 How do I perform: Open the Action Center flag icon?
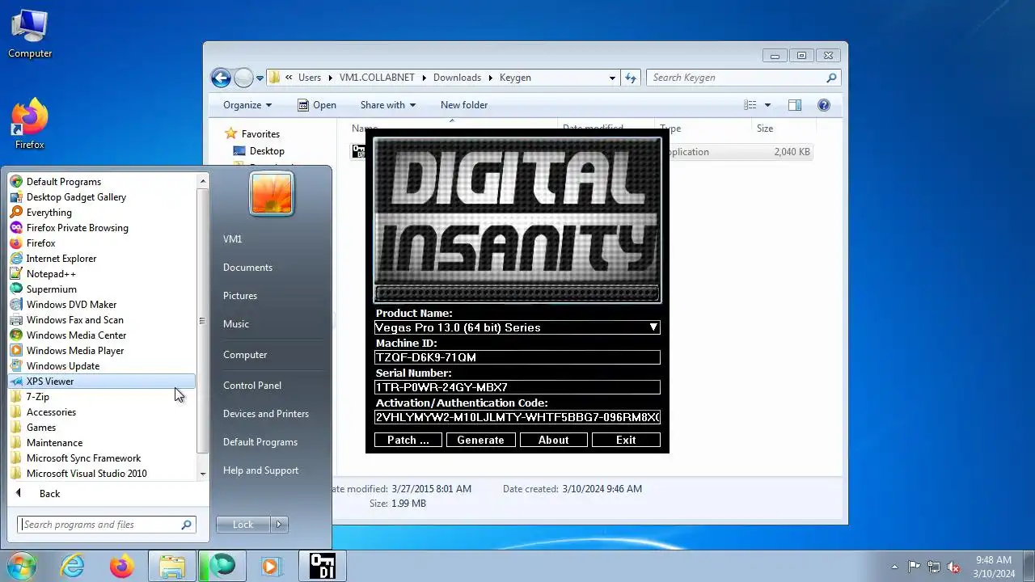[914, 567]
